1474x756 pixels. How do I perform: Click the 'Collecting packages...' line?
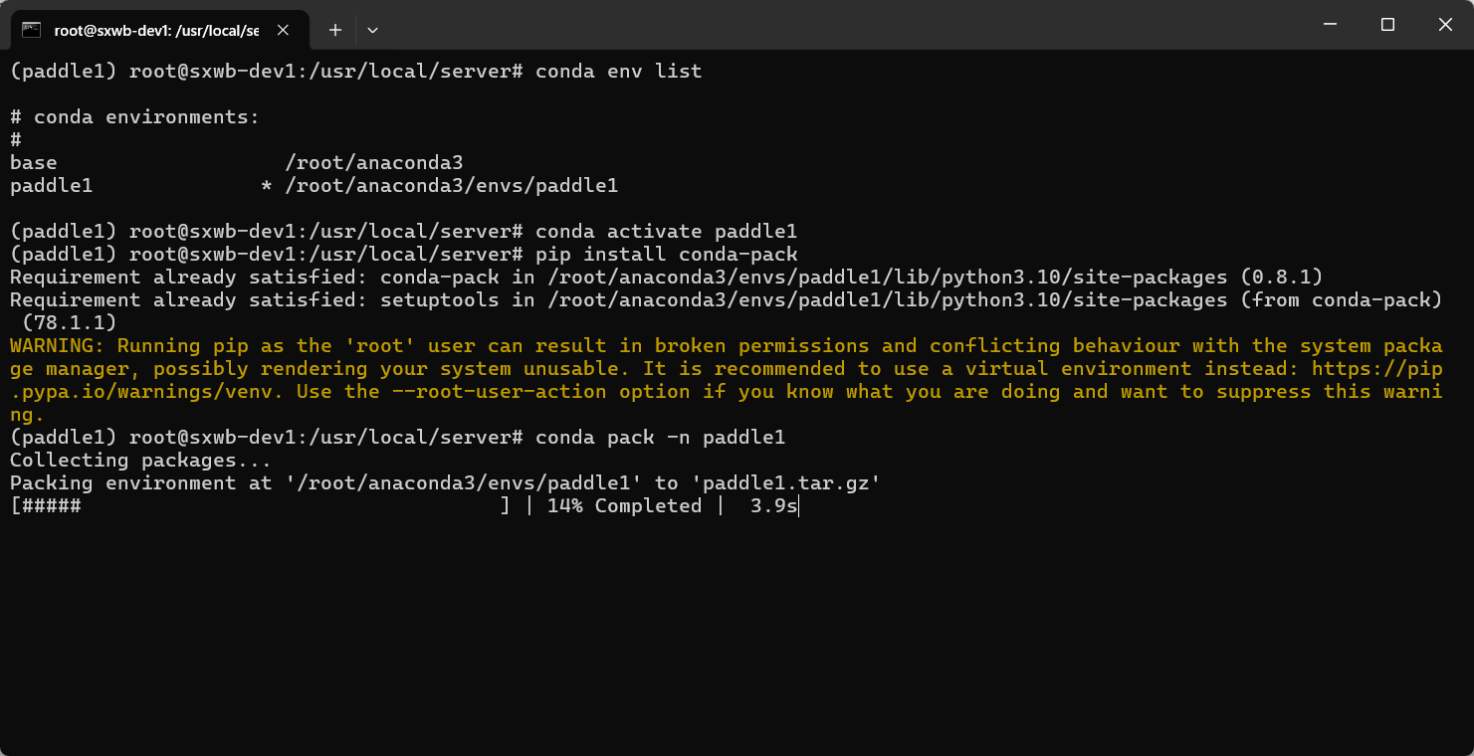(140, 460)
